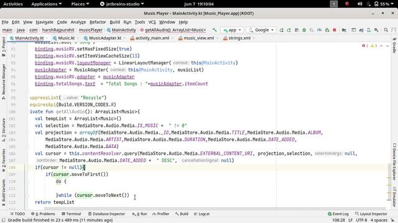Open the Applications menu in the top bar
Image resolution: width=398 pixels, height=223 pixels.
47,4
